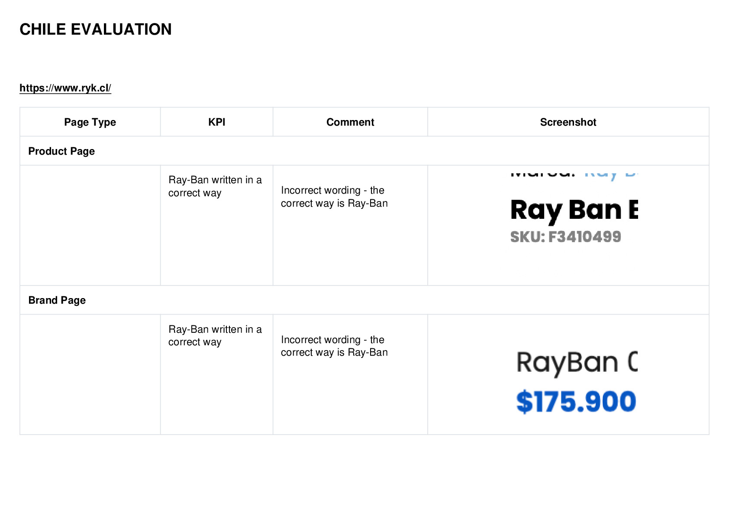
Task: Click the Brand Page incorrect wording comment
Action: pos(334,346)
